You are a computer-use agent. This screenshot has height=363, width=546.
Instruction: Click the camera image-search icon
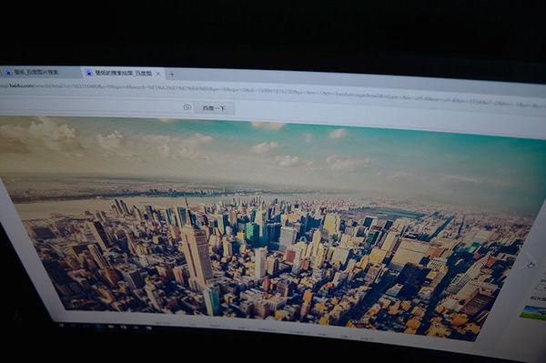click(187, 107)
